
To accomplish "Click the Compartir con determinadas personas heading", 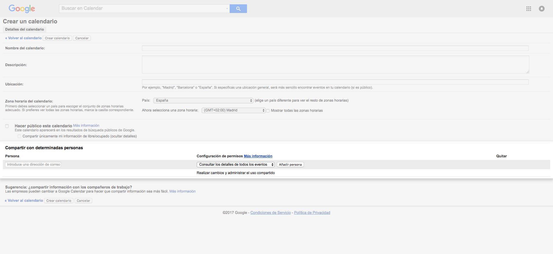I will click(44, 148).
